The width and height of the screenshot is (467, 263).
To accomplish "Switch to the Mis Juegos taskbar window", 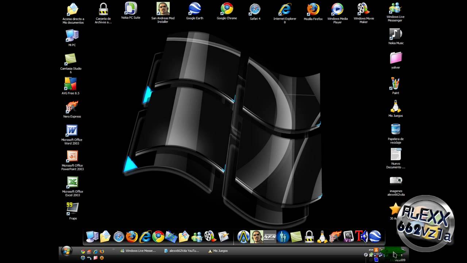I will 218,251.
